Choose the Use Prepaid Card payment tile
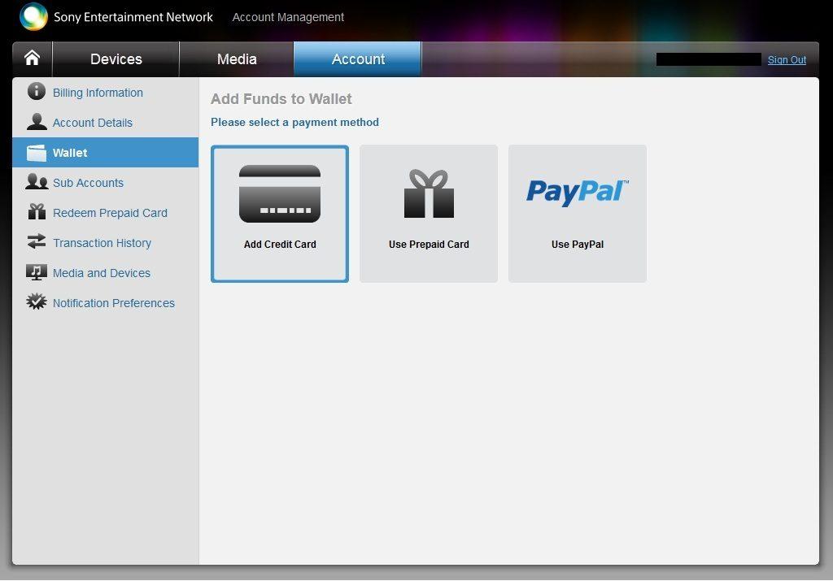This screenshot has height=581, width=833. click(x=429, y=214)
